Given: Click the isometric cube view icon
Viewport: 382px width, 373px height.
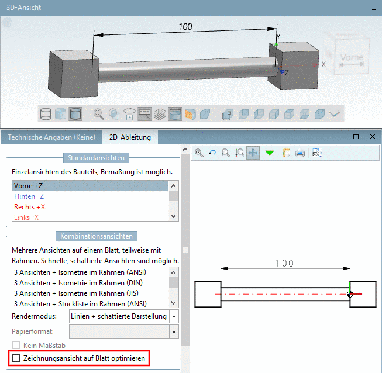Looking at the screenshot, I should [x=205, y=113].
